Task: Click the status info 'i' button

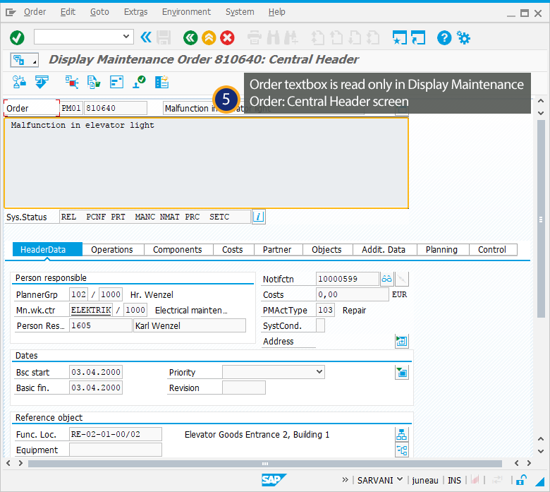Action: [259, 217]
